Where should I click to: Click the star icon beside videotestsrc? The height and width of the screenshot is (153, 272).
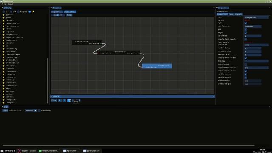(x=3, y=86)
